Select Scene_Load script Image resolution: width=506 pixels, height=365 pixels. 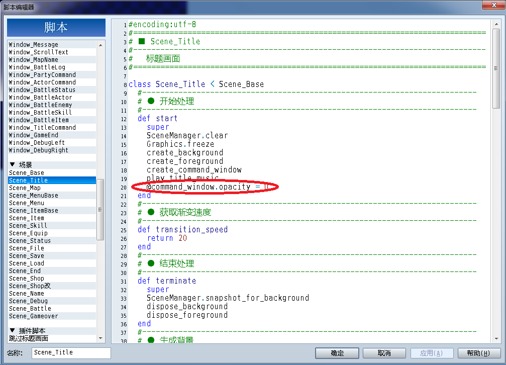pyautogui.click(x=52, y=263)
